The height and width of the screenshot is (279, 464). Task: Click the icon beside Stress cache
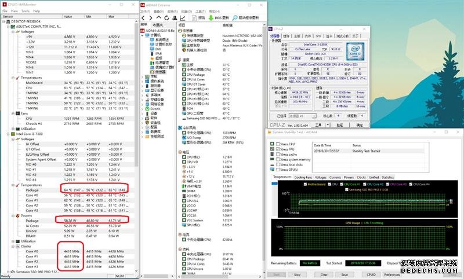coord(272,154)
